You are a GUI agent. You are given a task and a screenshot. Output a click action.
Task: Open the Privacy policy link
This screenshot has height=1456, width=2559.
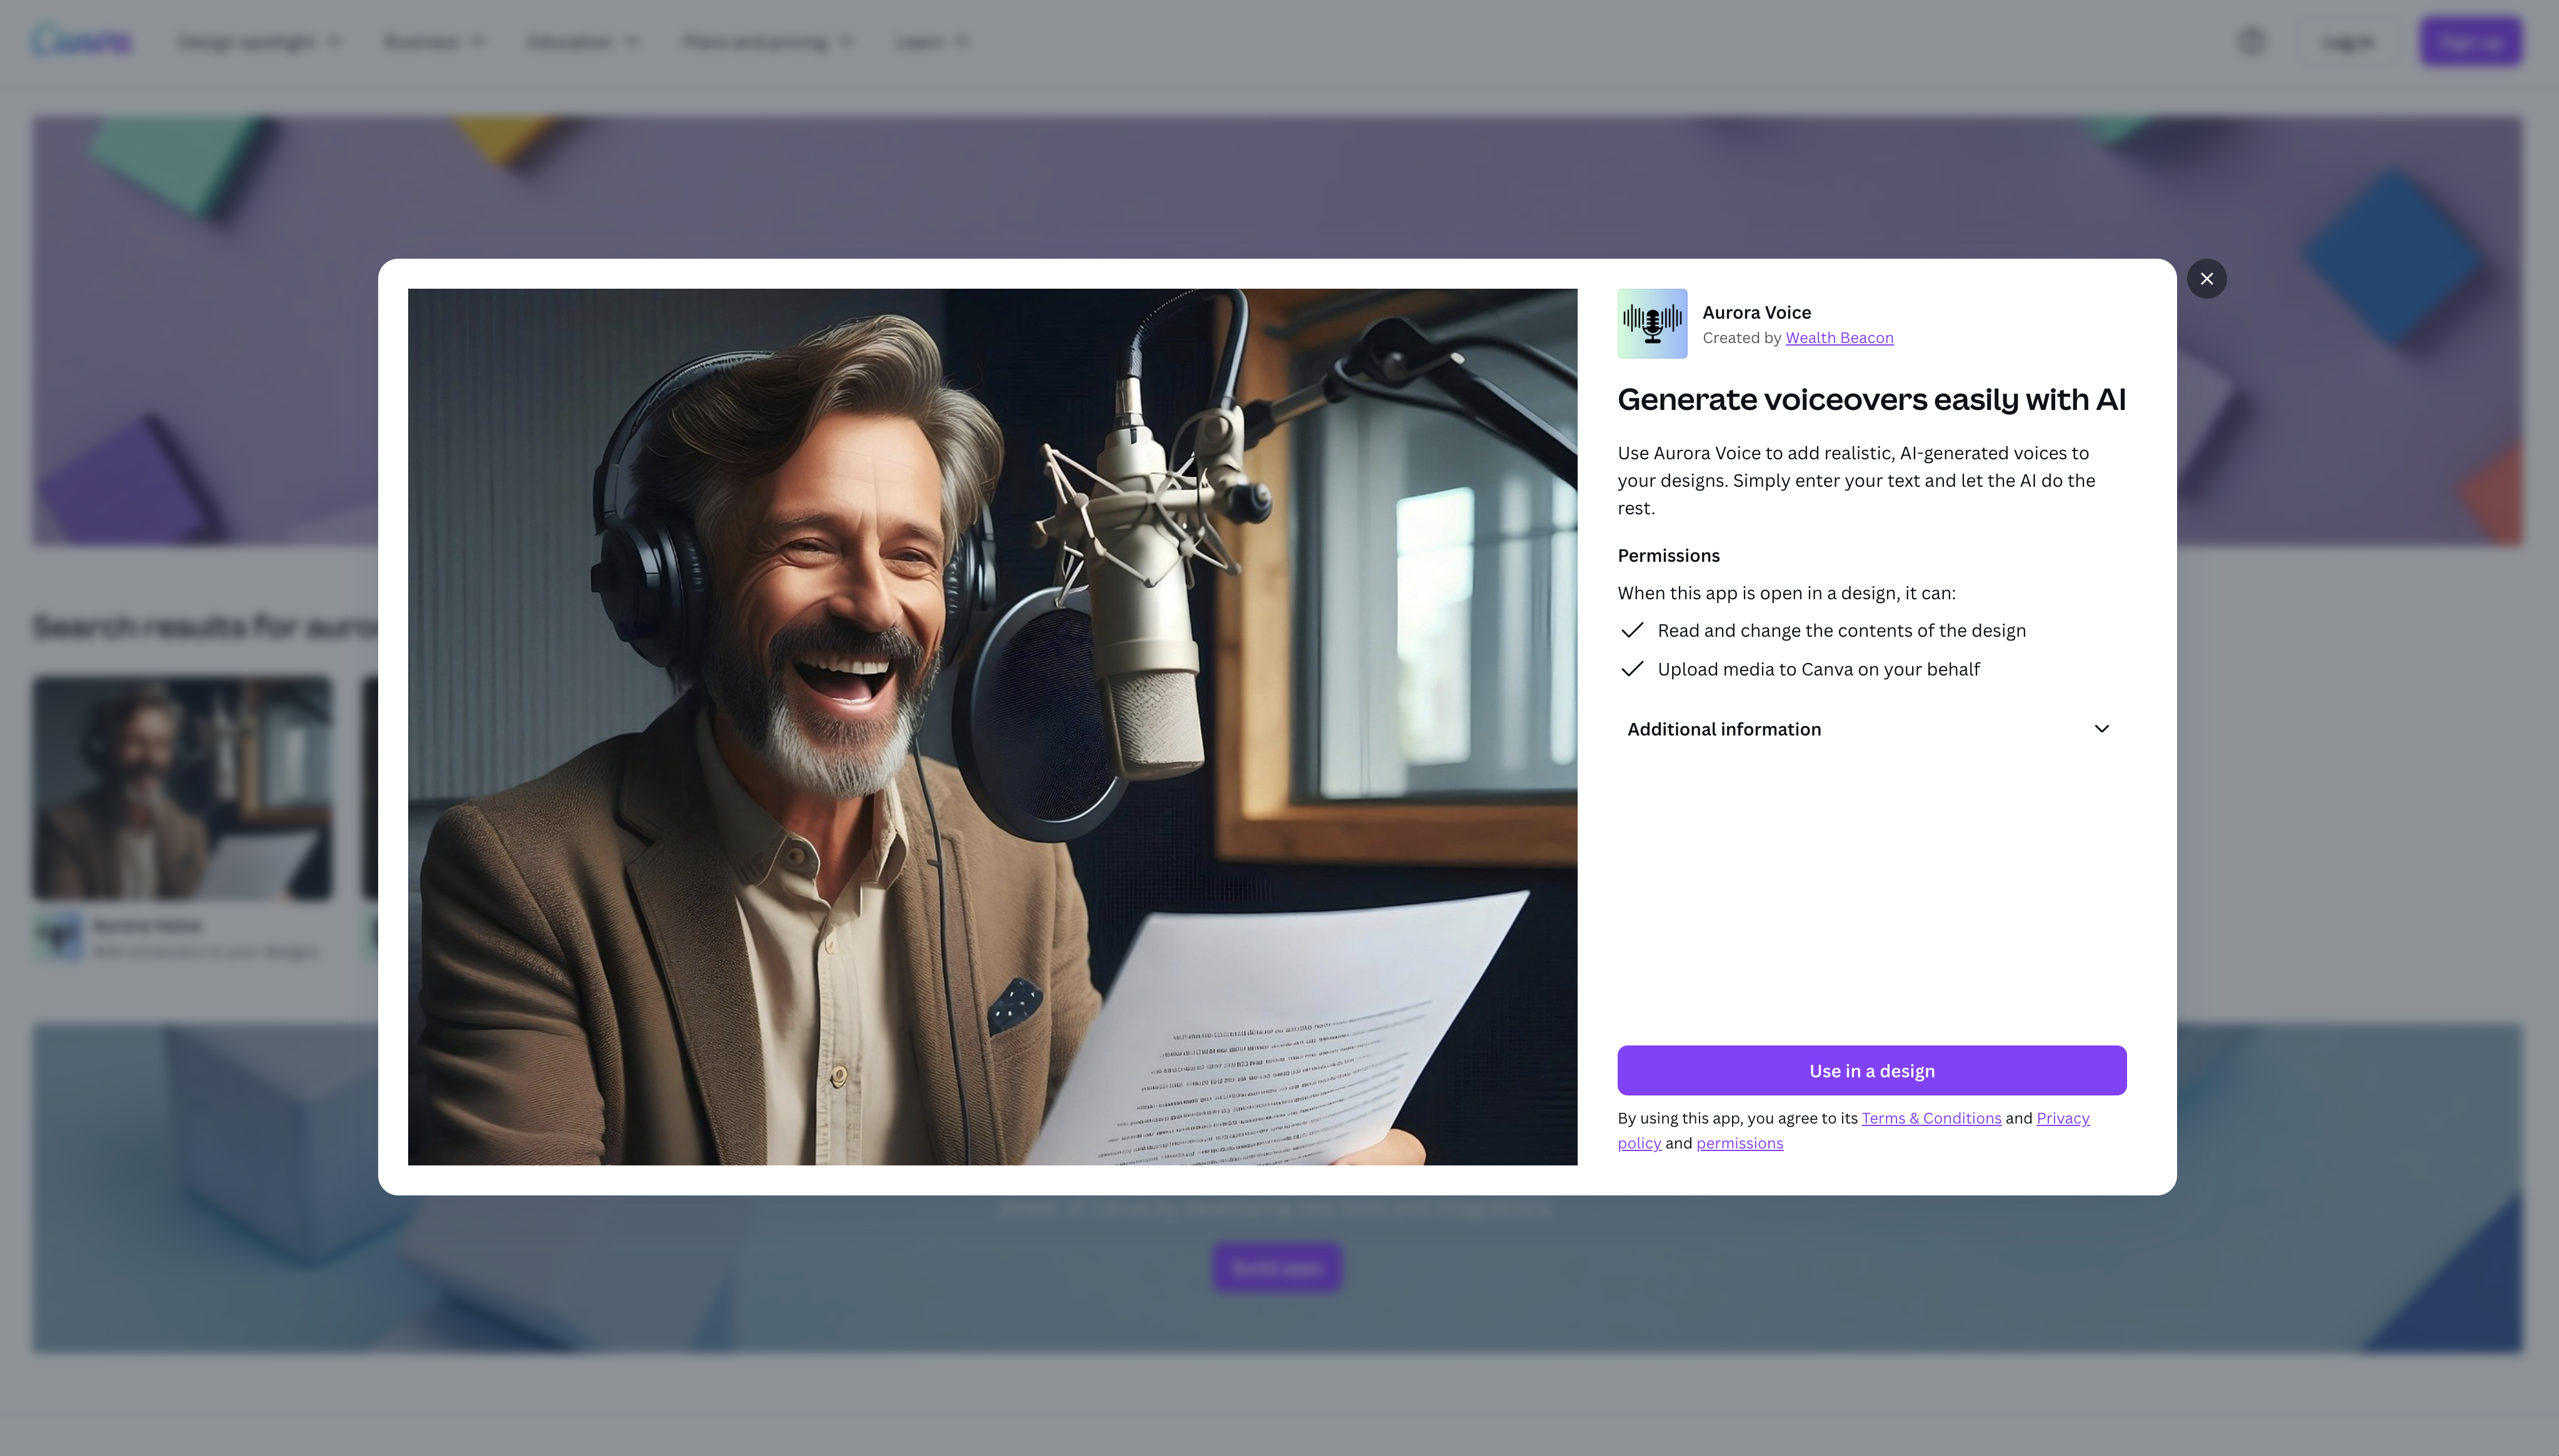point(2062,1118)
